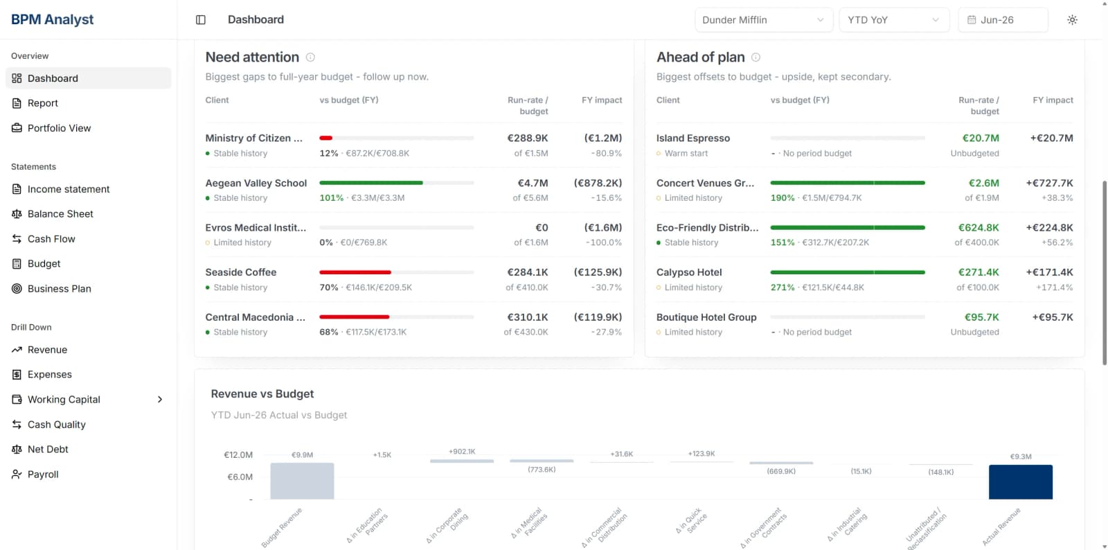This screenshot has width=1108, height=550.
Task: Open the YTD YoY period dropdown
Action: click(x=893, y=20)
